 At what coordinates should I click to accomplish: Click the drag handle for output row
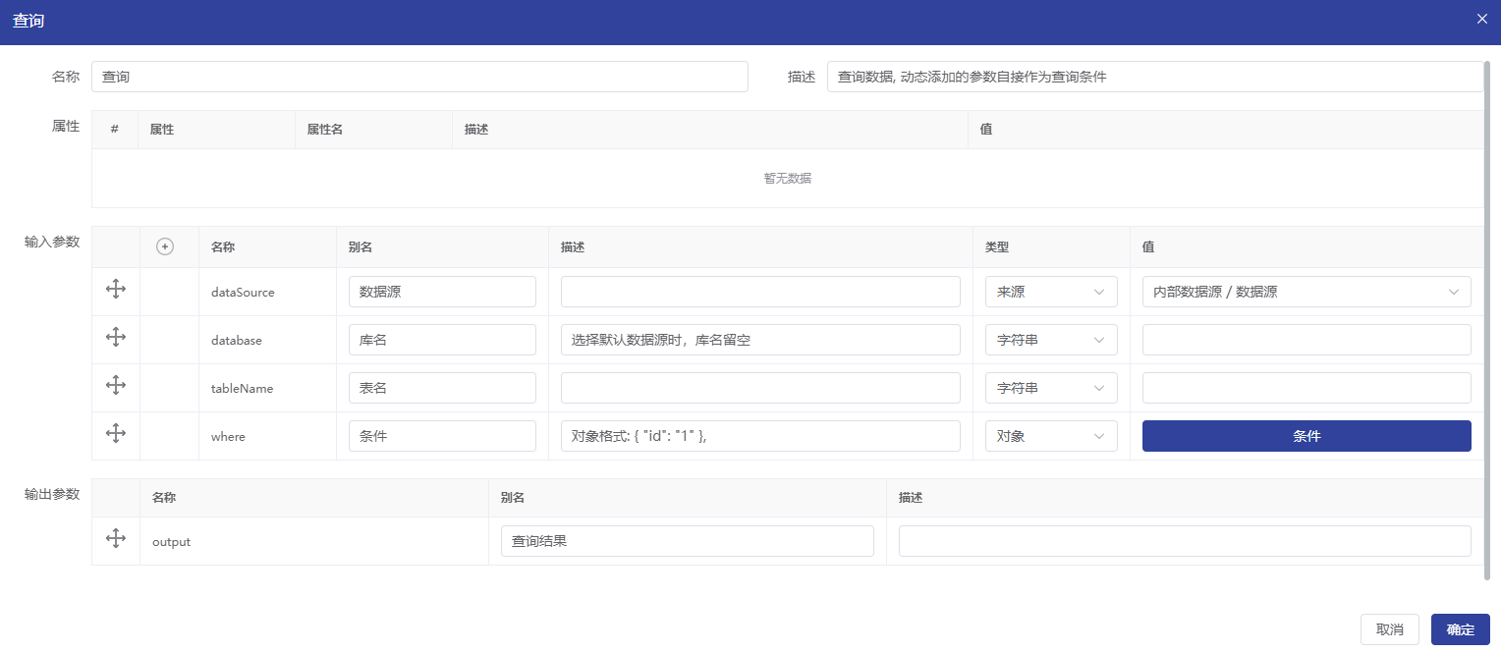[116, 539]
